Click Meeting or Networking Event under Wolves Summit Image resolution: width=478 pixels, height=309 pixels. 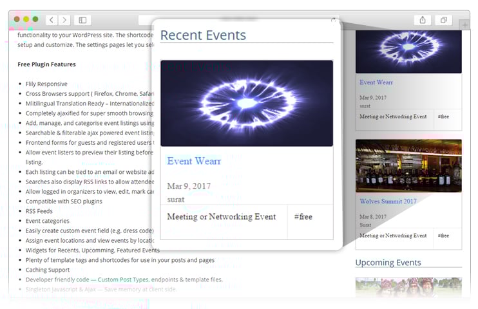(x=393, y=236)
